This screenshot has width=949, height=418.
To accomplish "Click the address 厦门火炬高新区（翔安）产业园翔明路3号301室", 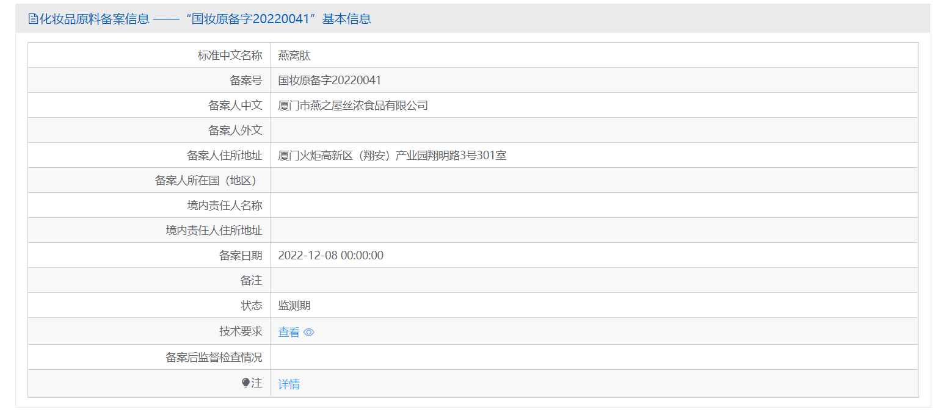I will [x=392, y=156].
